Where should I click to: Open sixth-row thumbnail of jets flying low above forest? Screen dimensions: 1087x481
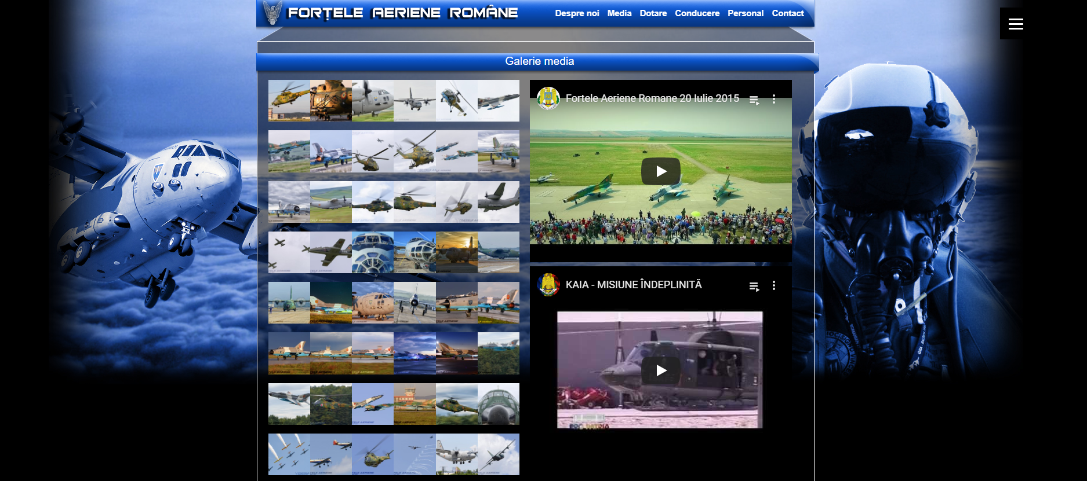tap(499, 353)
